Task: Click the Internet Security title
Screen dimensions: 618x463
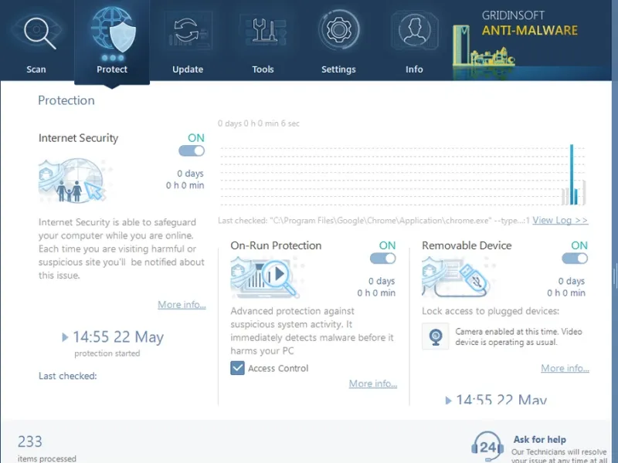Action: [x=79, y=138]
